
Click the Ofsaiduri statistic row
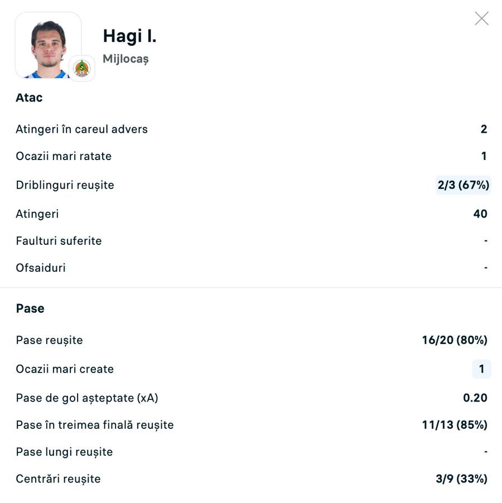click(x=41, y=268)
